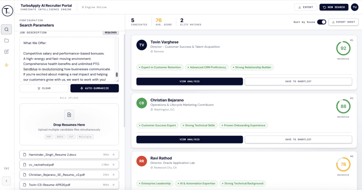Click the name Ravi Rathod
The width and height of the screenshot is (362, 190).
[161, 158]
